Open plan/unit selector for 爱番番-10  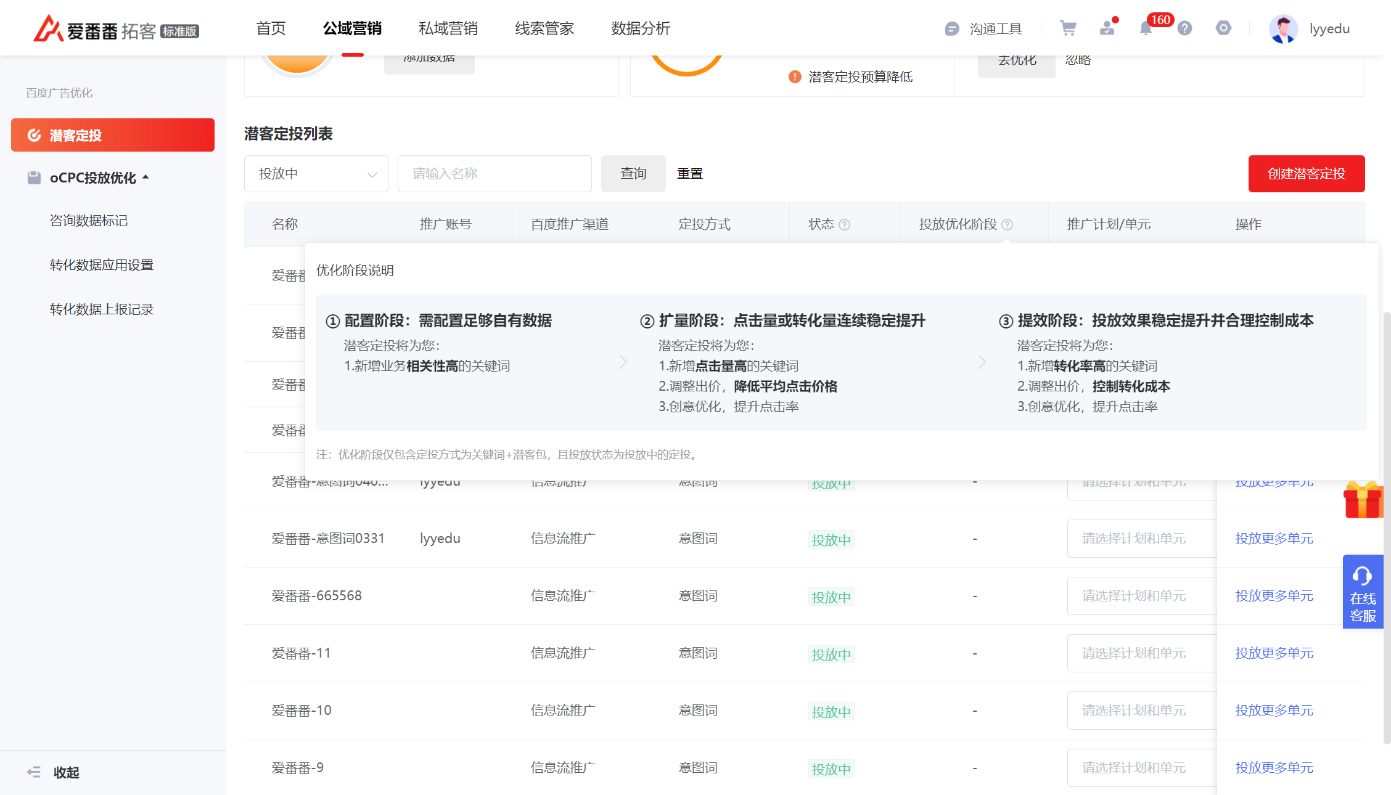1142,711
